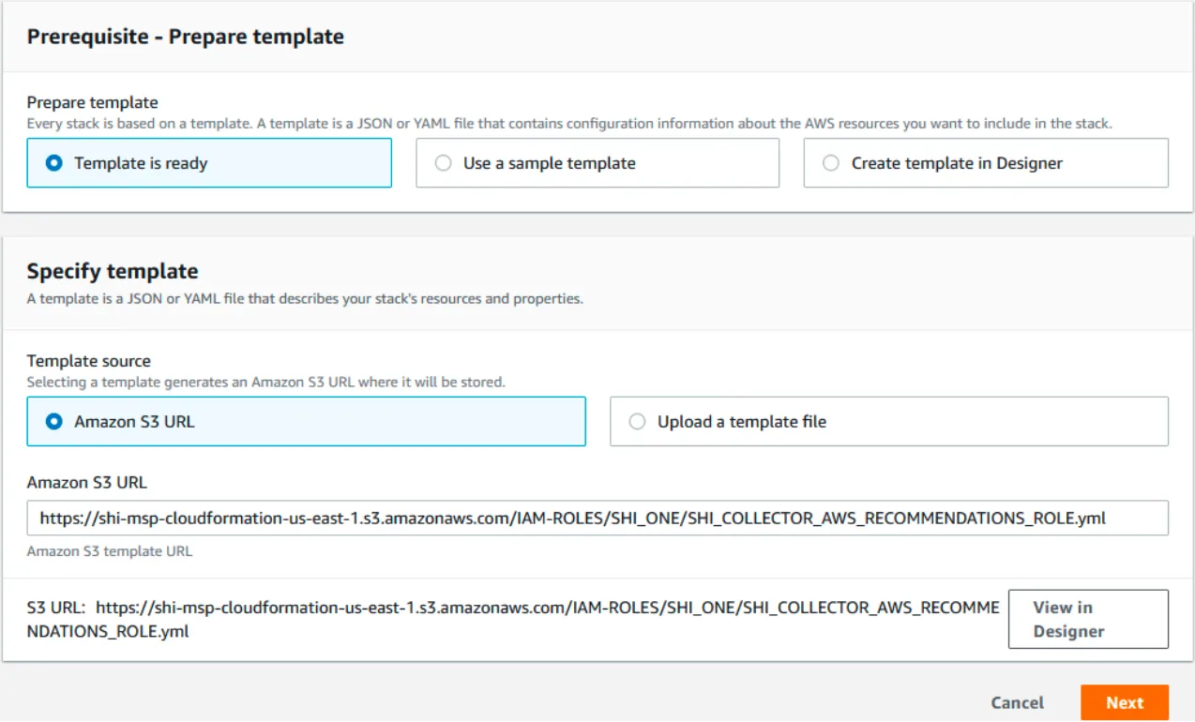Screen dimensions: 1195x722
Task: Pick "Create template in Designer" option
Action: tap(986, 163)
